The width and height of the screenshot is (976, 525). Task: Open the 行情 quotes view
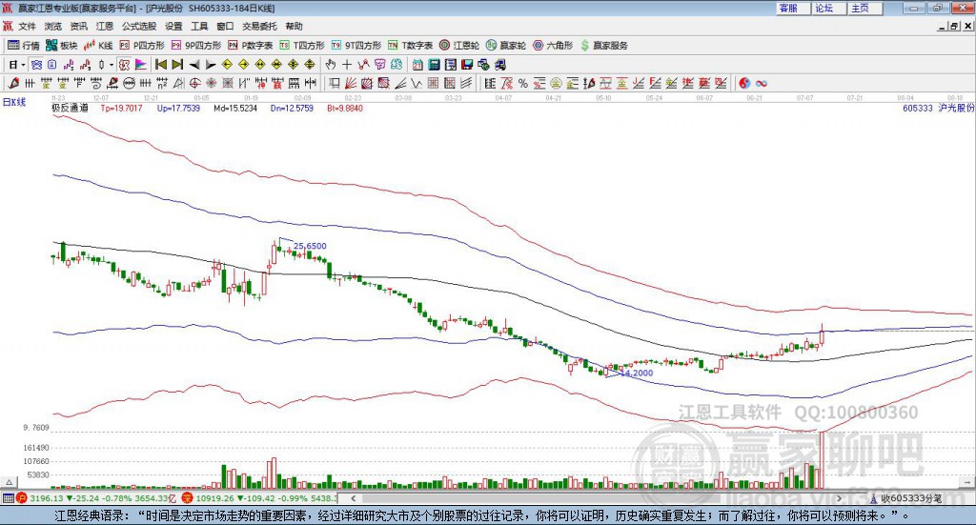tap(24, 46)
